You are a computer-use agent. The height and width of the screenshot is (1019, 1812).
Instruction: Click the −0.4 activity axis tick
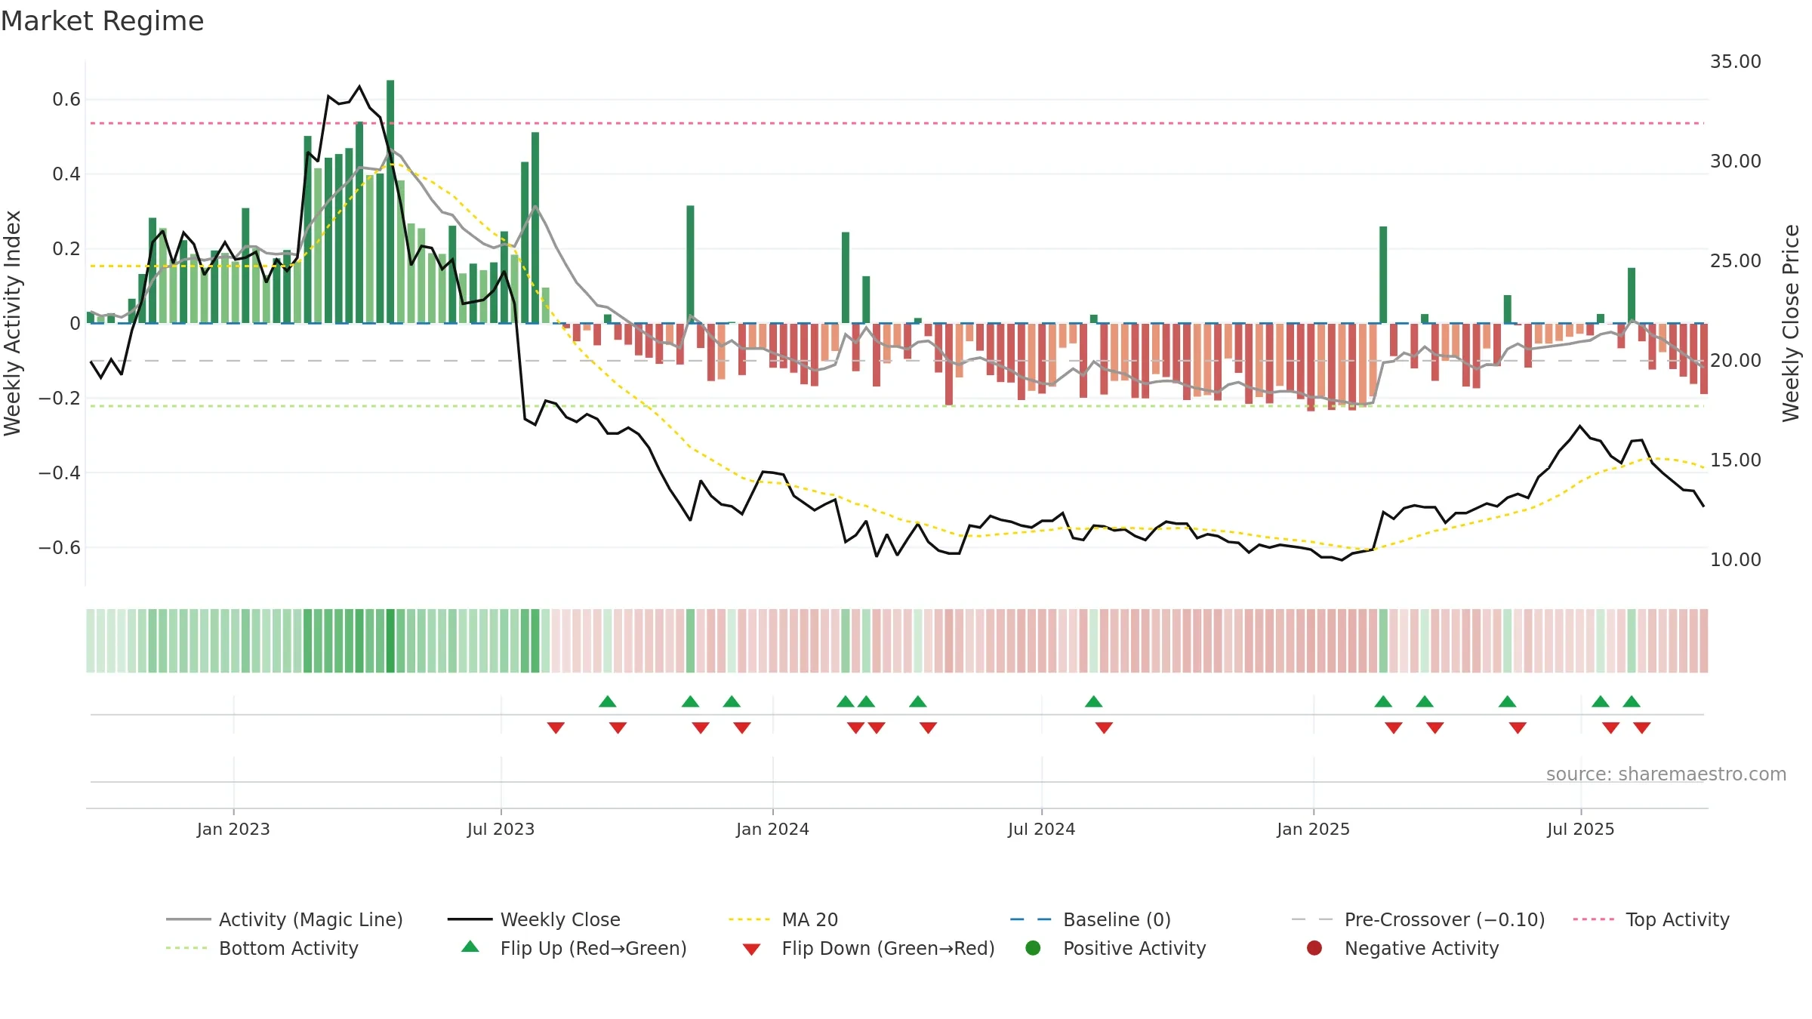(x=60, y=473)
